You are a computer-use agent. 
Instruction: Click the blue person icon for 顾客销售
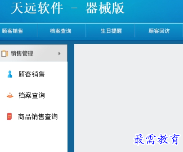click(10, 74)
